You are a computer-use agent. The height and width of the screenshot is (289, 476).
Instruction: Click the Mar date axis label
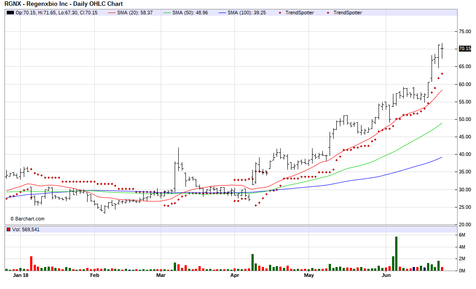(161, 275)
